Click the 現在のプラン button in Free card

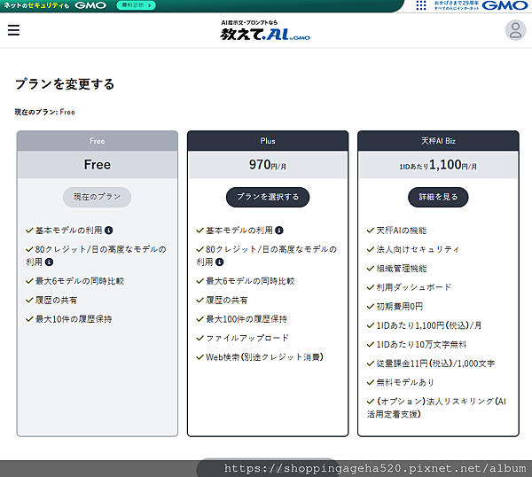[x=97, y=197]
